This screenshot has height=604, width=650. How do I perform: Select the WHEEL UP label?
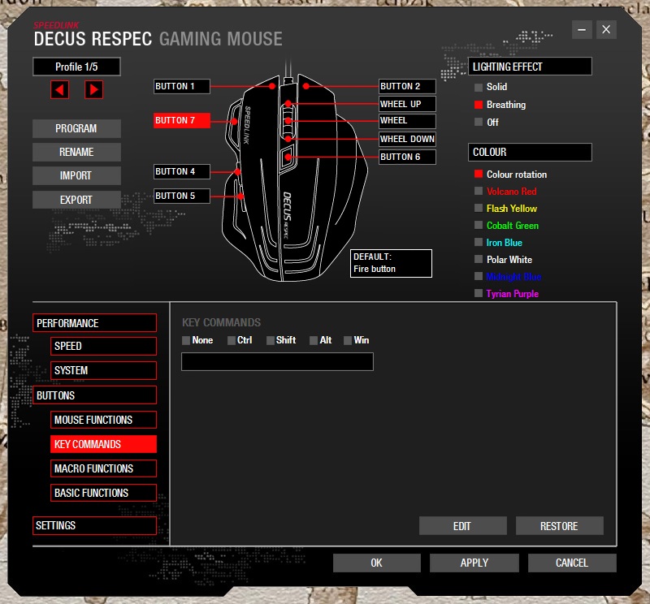(407, 104)
